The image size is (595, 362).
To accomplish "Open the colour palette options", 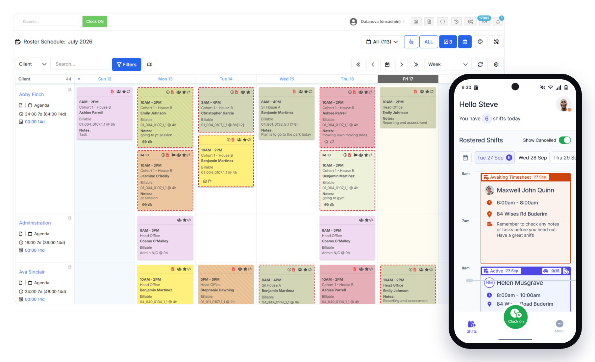I will [x=480, y=42].
